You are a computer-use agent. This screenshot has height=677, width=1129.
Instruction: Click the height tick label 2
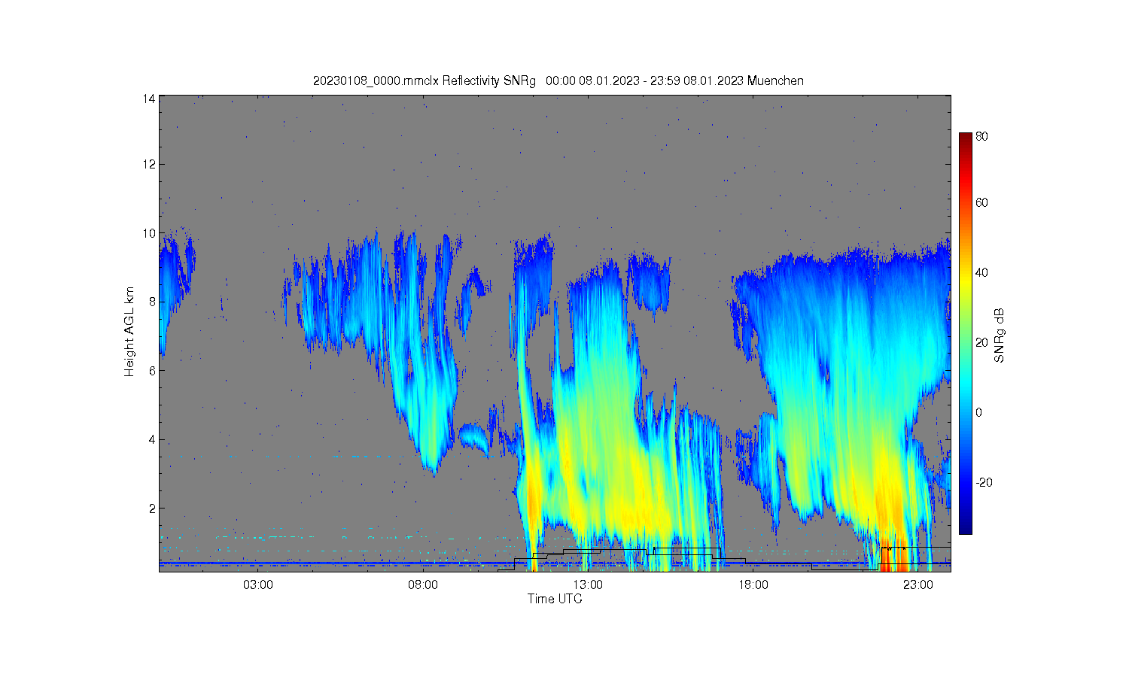tap(152, 509)
